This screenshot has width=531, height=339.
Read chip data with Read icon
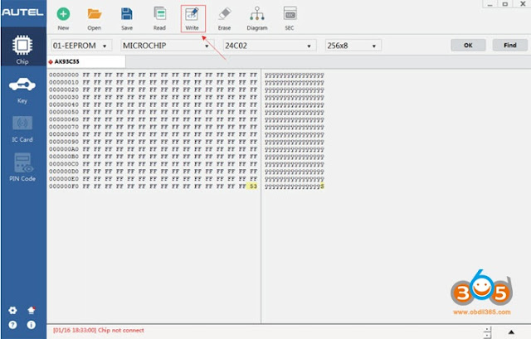click(159, 14)
